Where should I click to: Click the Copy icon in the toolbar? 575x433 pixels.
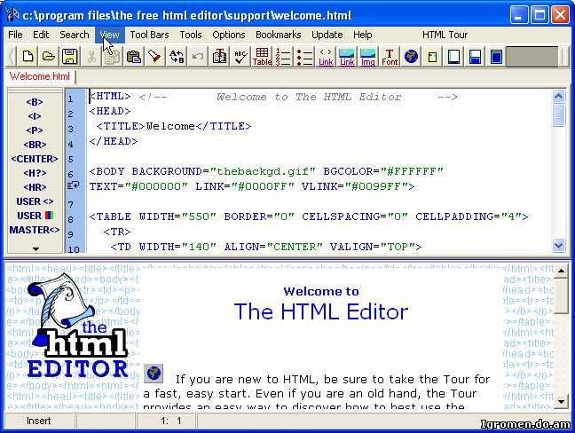[x=113, y=57]
